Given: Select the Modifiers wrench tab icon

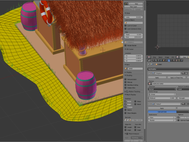Looking at the screenshot, I should 169,60.
